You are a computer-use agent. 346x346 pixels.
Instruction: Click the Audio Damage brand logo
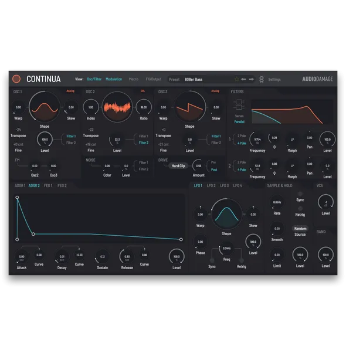pos(317,79)
